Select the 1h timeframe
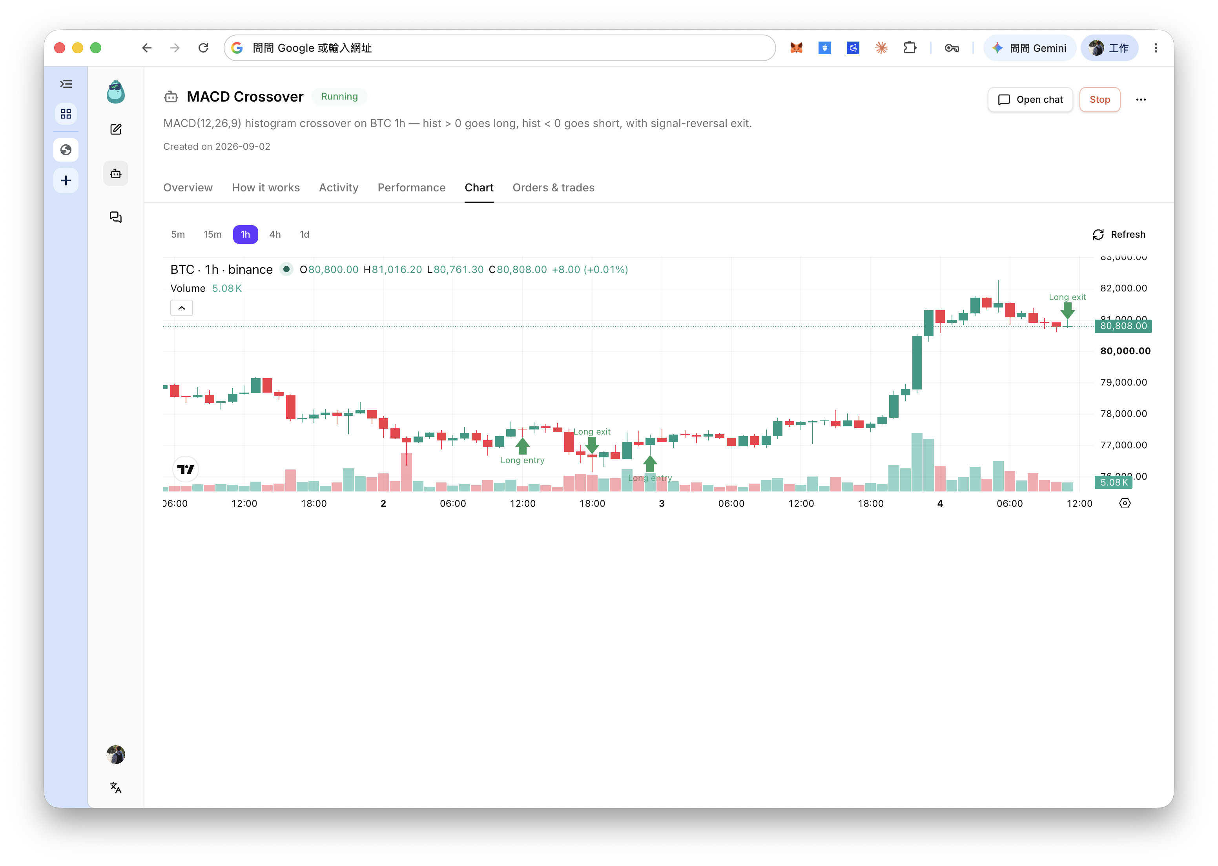1218x866 pixels. coord(245,235)
